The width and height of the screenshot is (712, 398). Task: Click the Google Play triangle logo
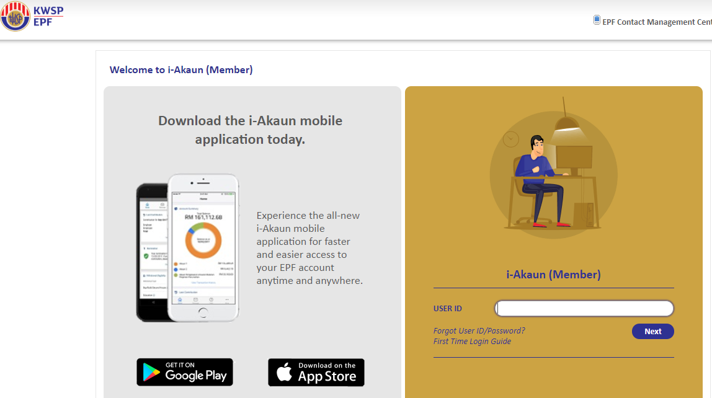click(151, 372)
